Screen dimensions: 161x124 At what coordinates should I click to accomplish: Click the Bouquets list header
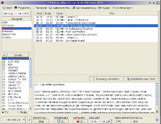[x=17, y=19]
